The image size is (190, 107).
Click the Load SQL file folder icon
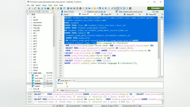(x=95, y=8)
